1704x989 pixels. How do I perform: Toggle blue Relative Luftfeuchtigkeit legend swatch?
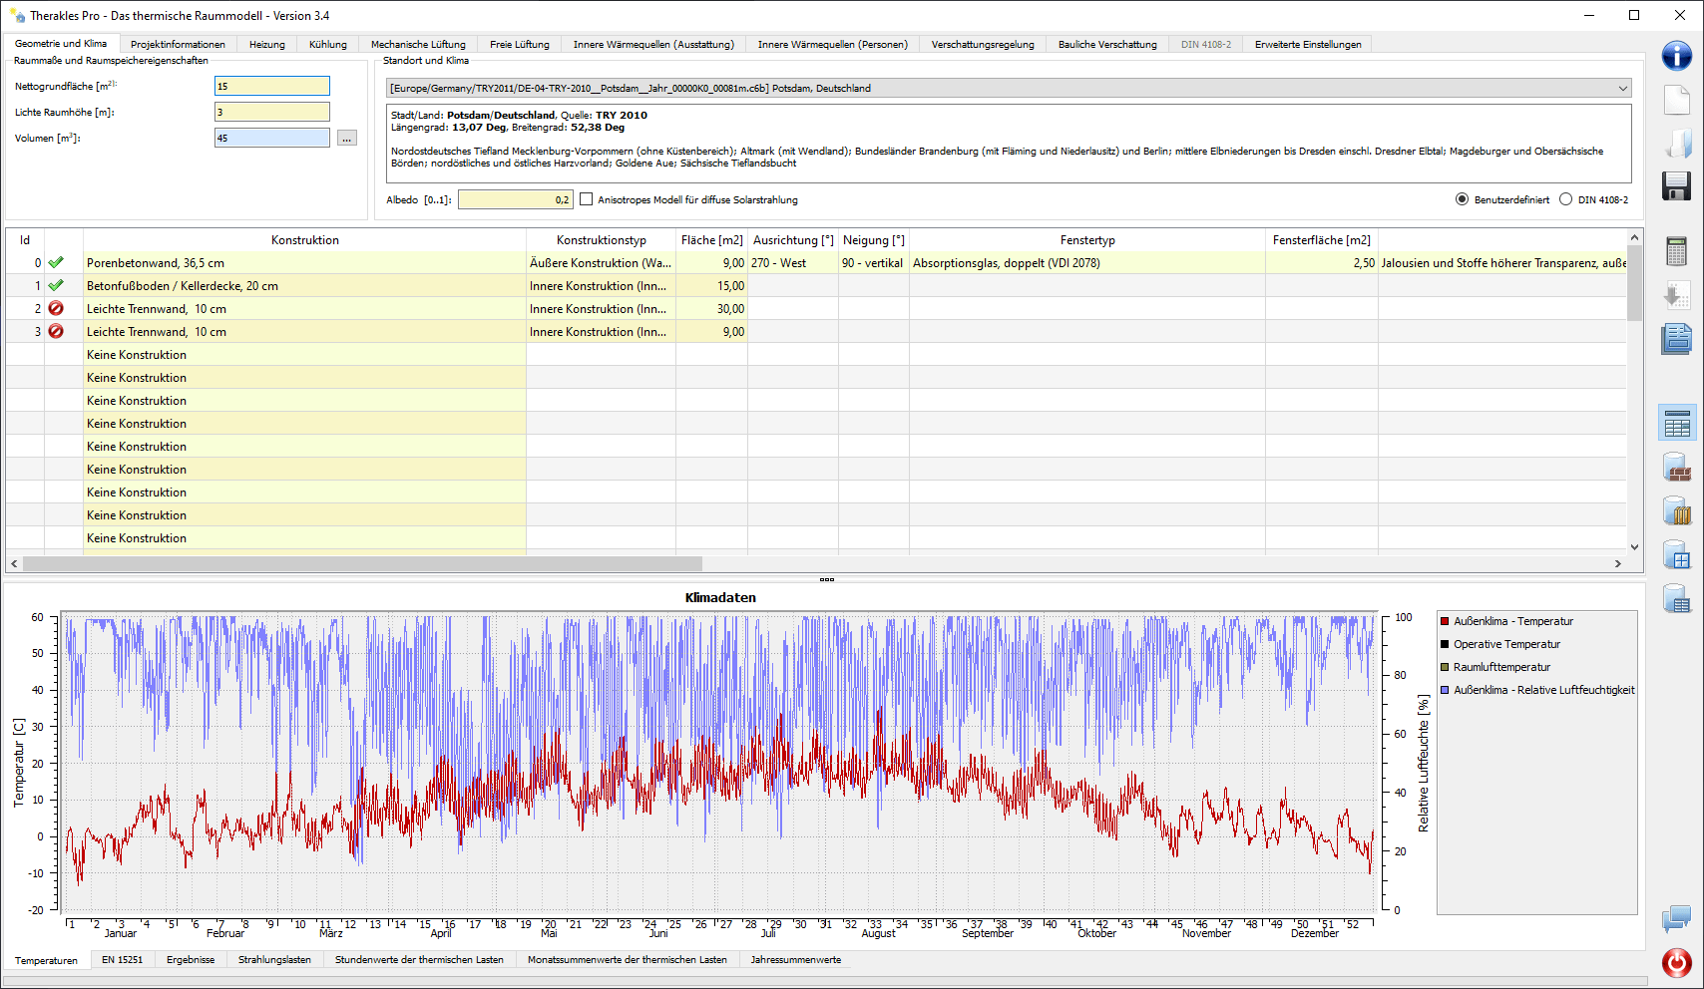coord(1445,691)
